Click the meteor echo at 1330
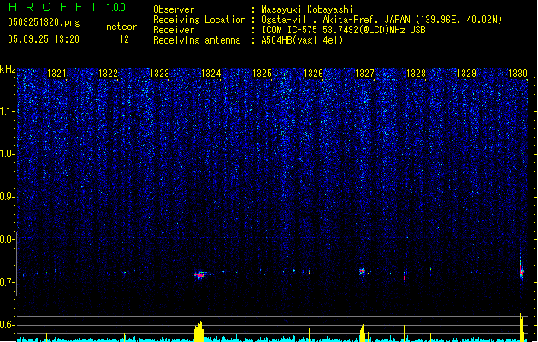538x342 pixels. pos(522,271)
